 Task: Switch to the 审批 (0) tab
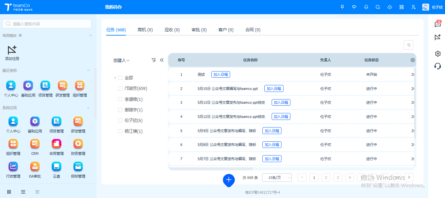tap(199, 30)
